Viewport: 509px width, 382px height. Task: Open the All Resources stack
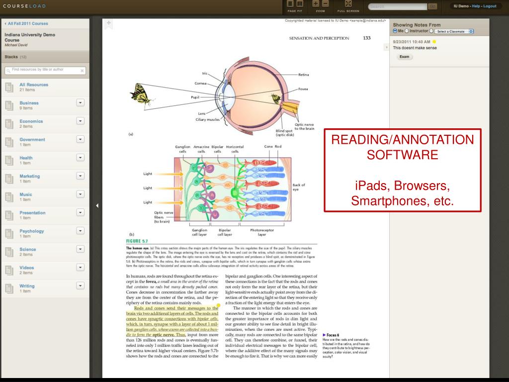click(34, 85)
